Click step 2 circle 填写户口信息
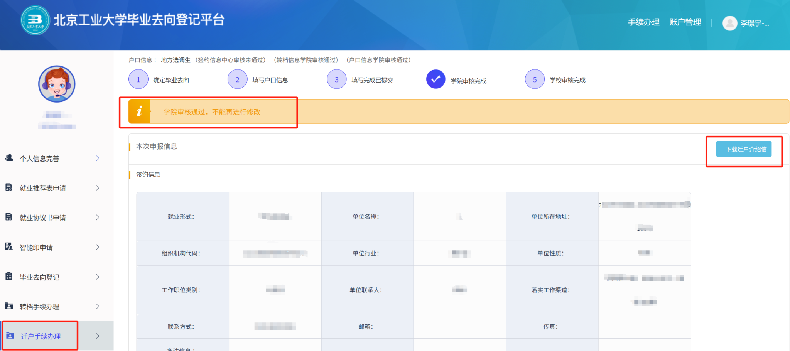 click(x=238, y=79)
